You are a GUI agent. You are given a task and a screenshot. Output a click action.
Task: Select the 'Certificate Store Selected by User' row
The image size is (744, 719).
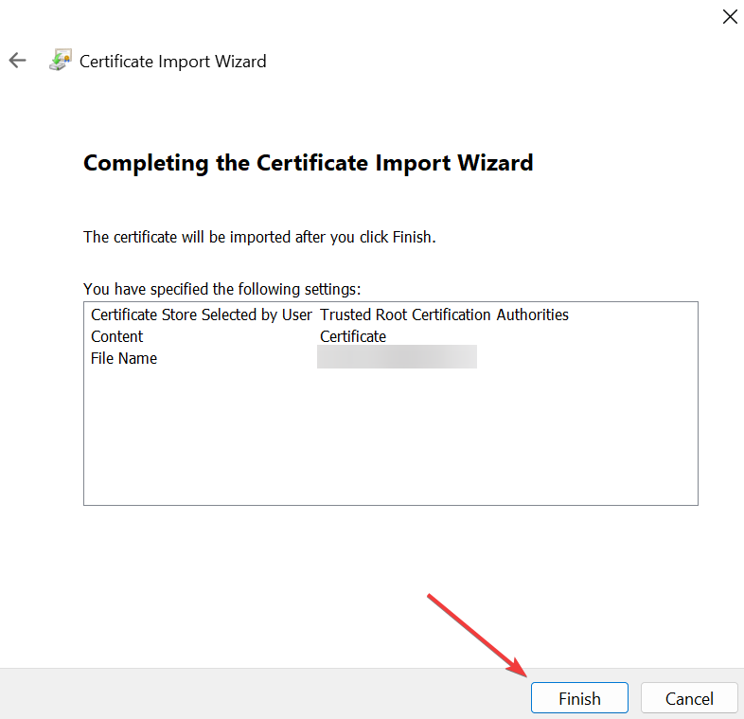tap(329, 315)
